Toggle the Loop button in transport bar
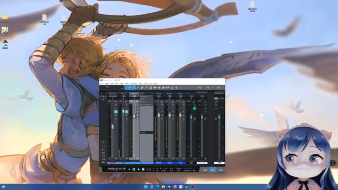Image resolution: width=338 pixels, height=190 pixels. tap(149, 169)
